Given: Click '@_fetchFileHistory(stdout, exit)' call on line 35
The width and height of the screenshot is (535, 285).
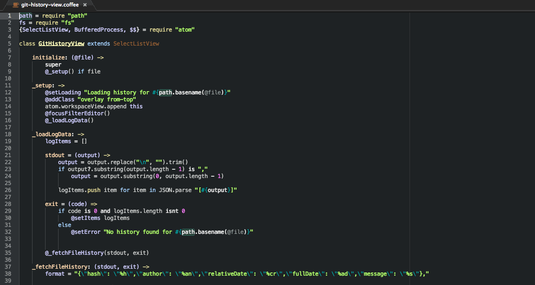Looking at the screenshot, I should [97, 253].
